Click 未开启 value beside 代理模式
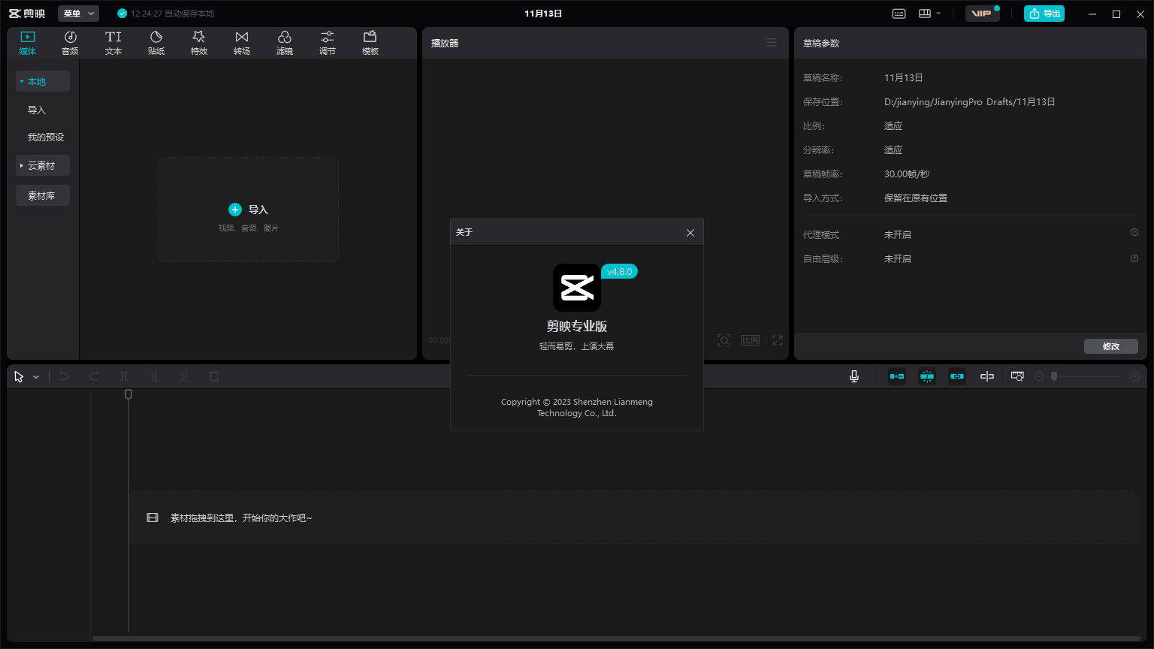The width and height of the screenshot is (1154, 649). point(897,234)
